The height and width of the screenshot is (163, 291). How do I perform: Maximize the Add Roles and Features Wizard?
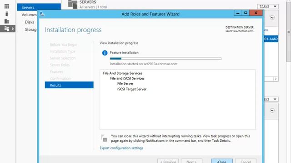(x=246, y=13)
